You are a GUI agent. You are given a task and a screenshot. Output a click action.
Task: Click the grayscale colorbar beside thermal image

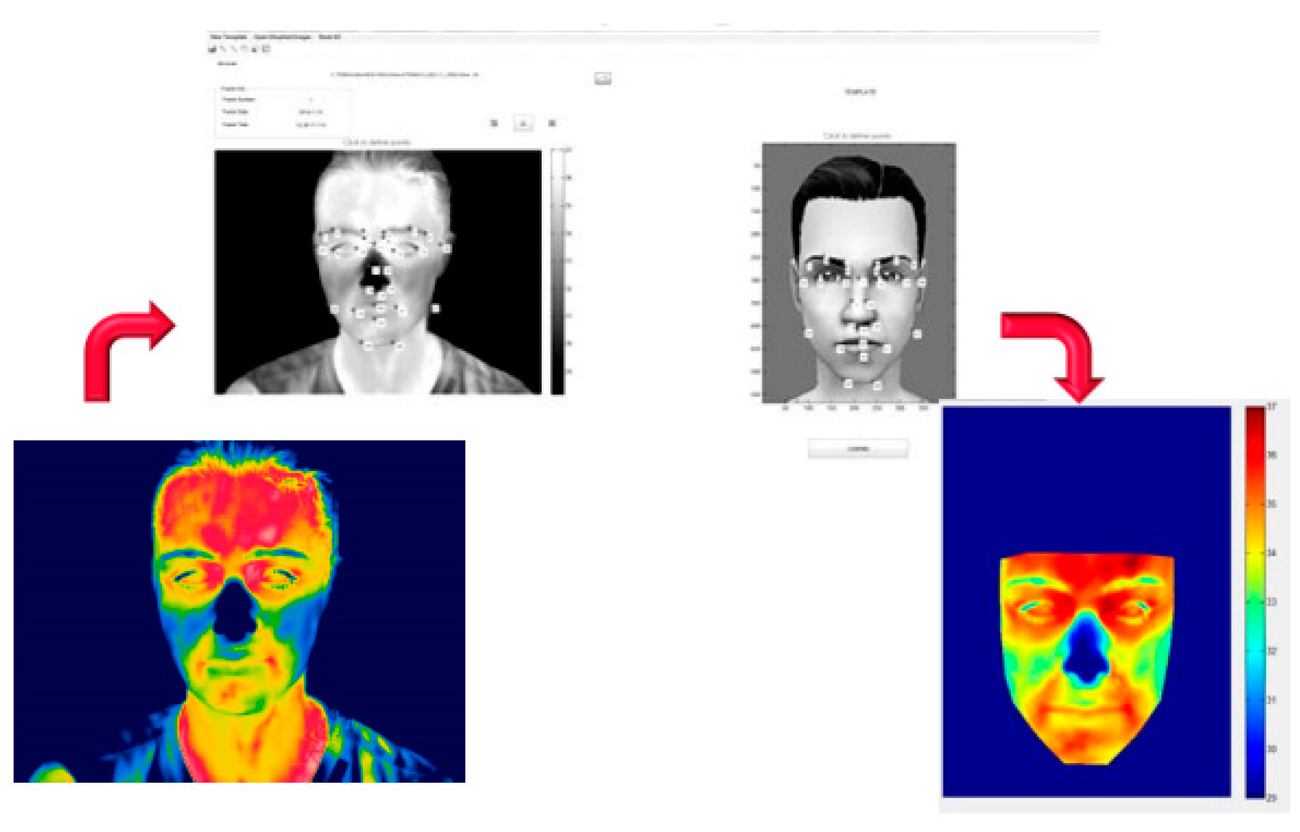point(557,271)
